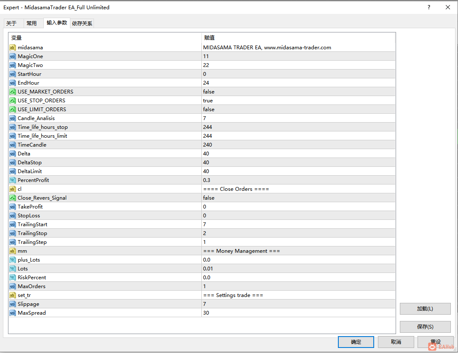Screen dimensions: 458x353
Task: Click the integer icon beside Time_life_hours_stop
Action: click(x=12, y=127)
